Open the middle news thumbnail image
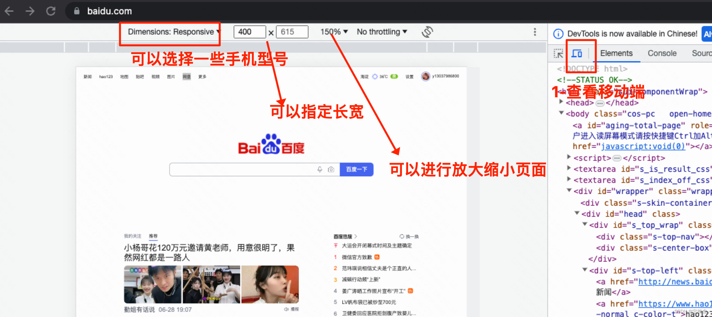Image resolution: width=712 pixels, height=317 pixels. point(211,284)
